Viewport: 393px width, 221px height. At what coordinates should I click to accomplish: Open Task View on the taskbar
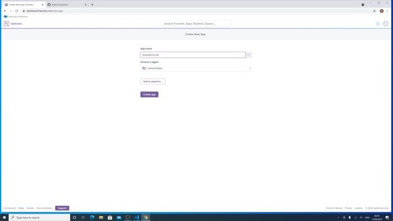(x=83, y=217)
